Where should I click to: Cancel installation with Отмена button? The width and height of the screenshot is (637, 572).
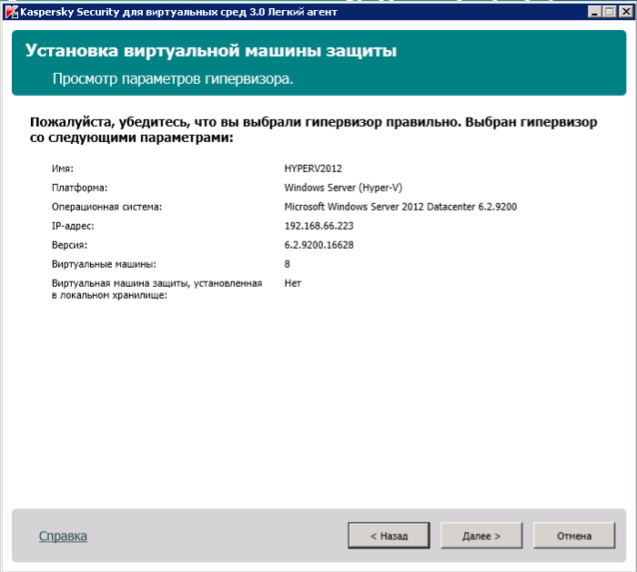[x=574, y=536]
